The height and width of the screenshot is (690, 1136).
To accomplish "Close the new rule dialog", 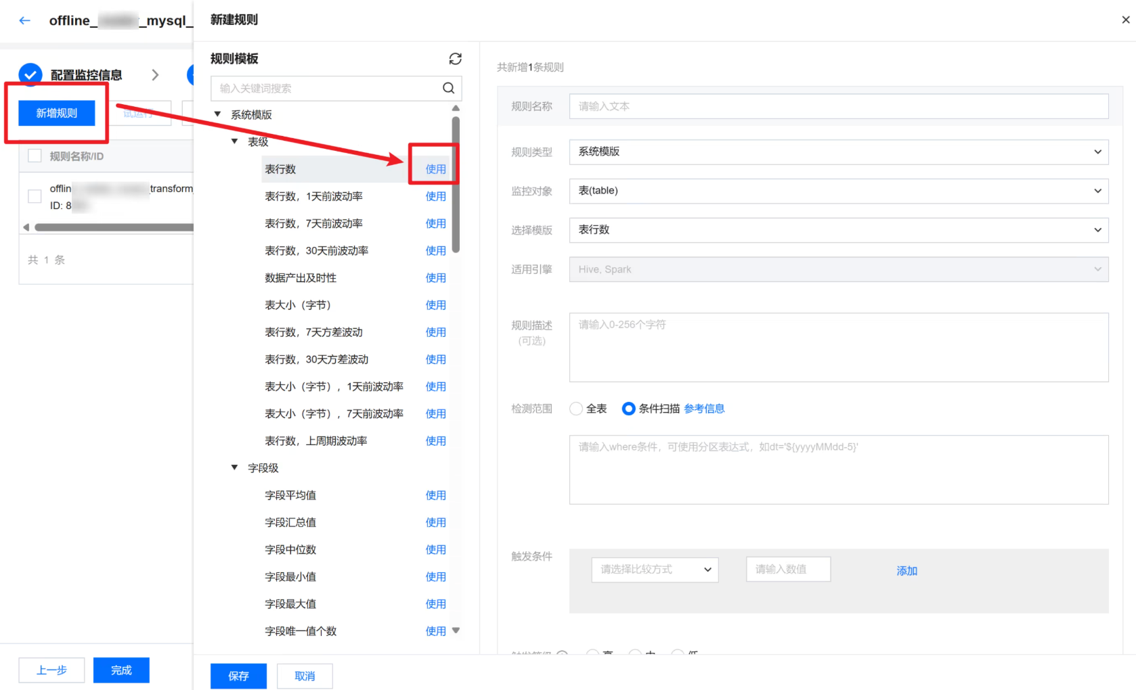I will pos(1126,20).
